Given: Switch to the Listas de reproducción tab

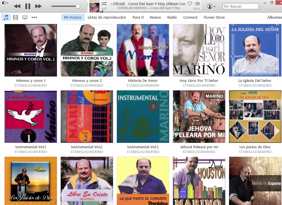Looking at the screenshot, I should [x=107, y=17].
